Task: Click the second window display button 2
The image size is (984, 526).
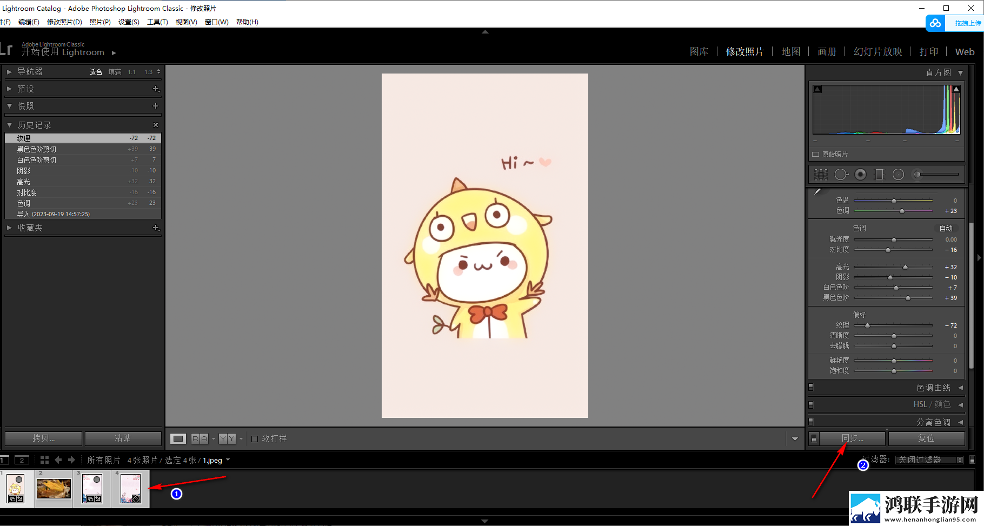Action: tap(22, 460)
